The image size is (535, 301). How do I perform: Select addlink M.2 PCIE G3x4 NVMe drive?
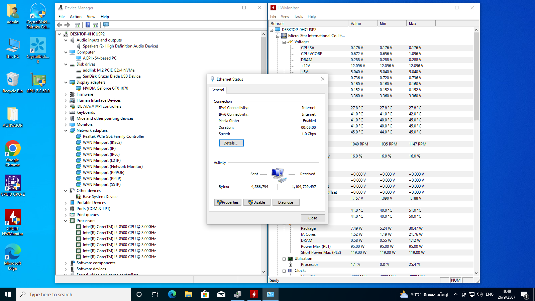[109, 70]
